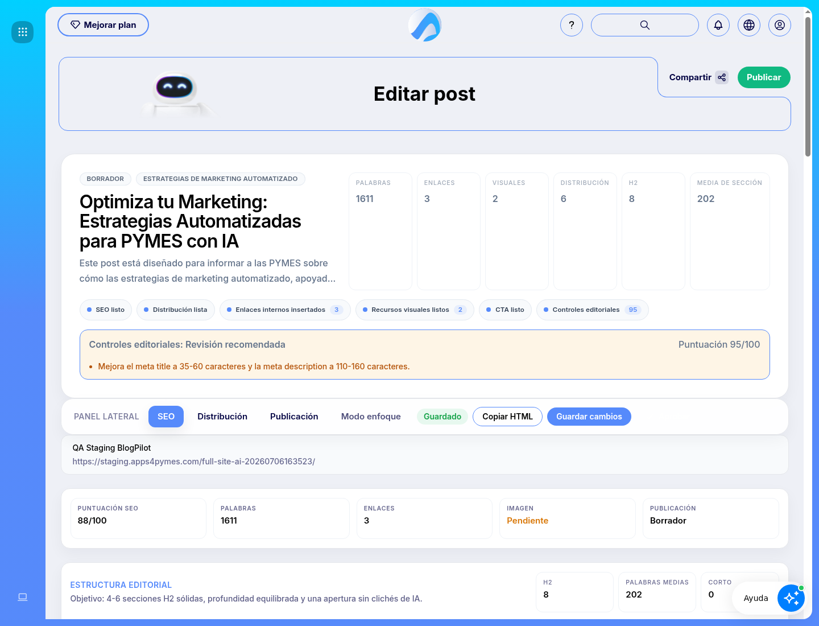
Task: Click the question mark help icon
Action: (572, 25)
